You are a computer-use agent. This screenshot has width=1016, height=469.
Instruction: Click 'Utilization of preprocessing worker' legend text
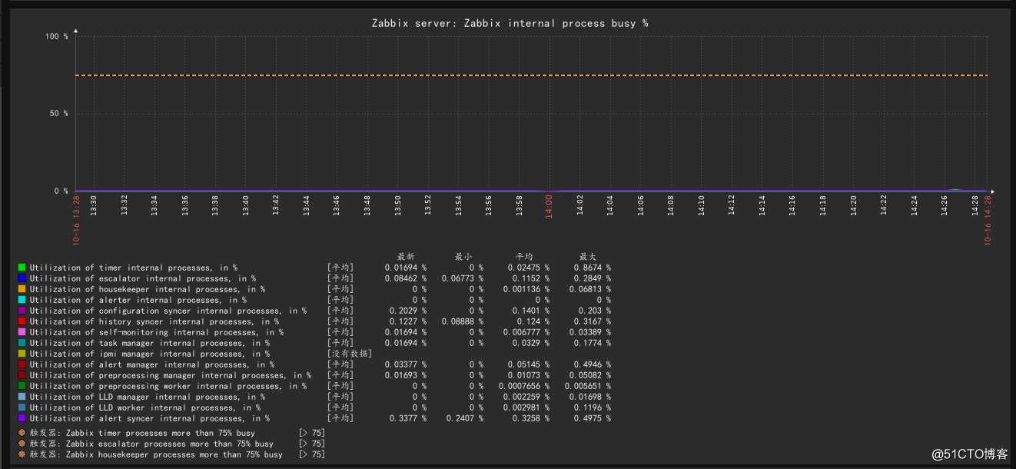(x=168, y=386)
